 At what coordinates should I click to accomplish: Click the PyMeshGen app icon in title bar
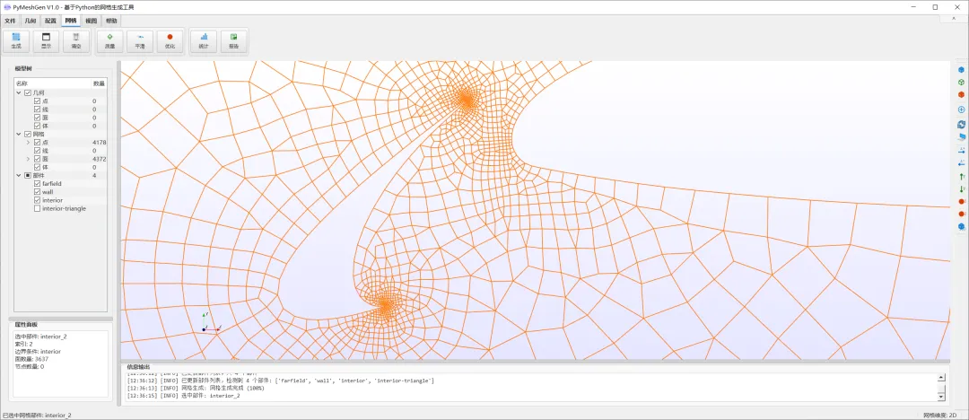[7, 7]
